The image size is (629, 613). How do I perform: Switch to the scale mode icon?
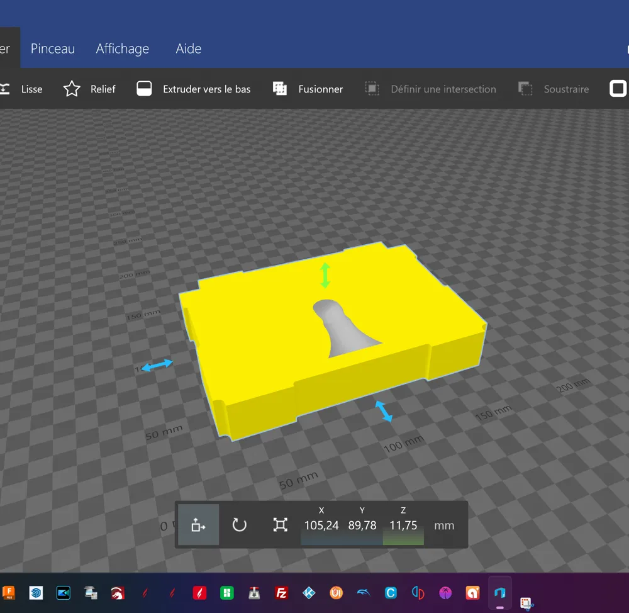pos(281,525)
